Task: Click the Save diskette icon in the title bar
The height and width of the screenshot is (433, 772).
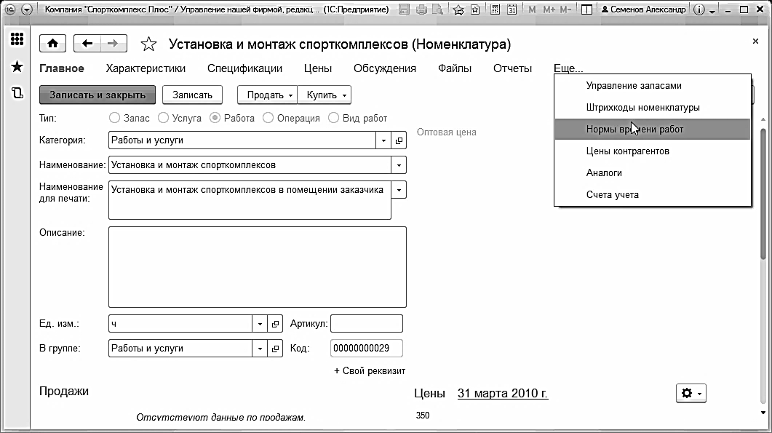Action: [x=404, y=9]
